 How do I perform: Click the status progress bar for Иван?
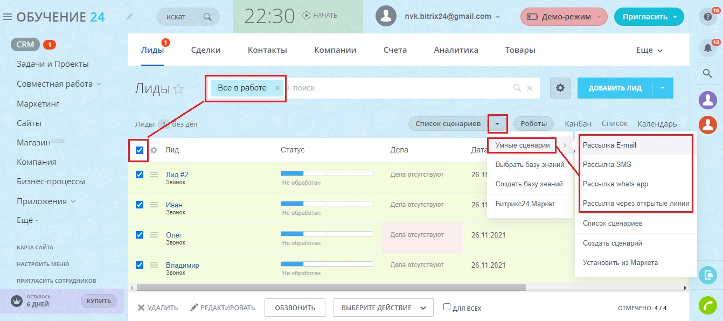[x=327, y=204]
